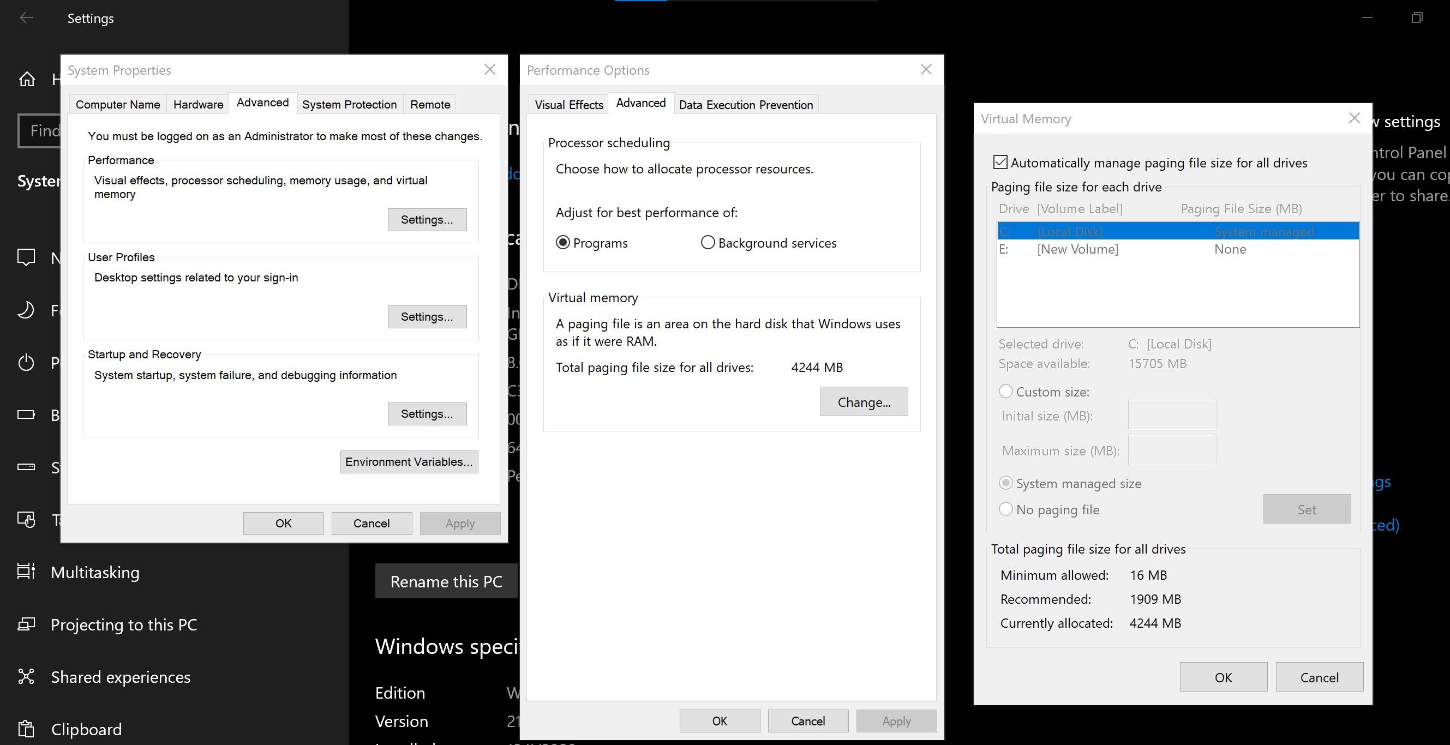The width and height of the screenshot is (1450, 745).
Task: Click Data Execution Prevention tab
Action: (x=745, y=105)
